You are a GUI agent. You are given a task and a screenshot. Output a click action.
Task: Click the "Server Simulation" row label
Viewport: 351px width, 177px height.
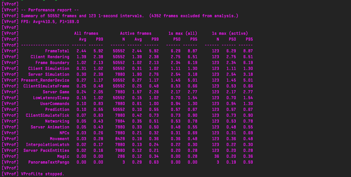coord(49,74)
